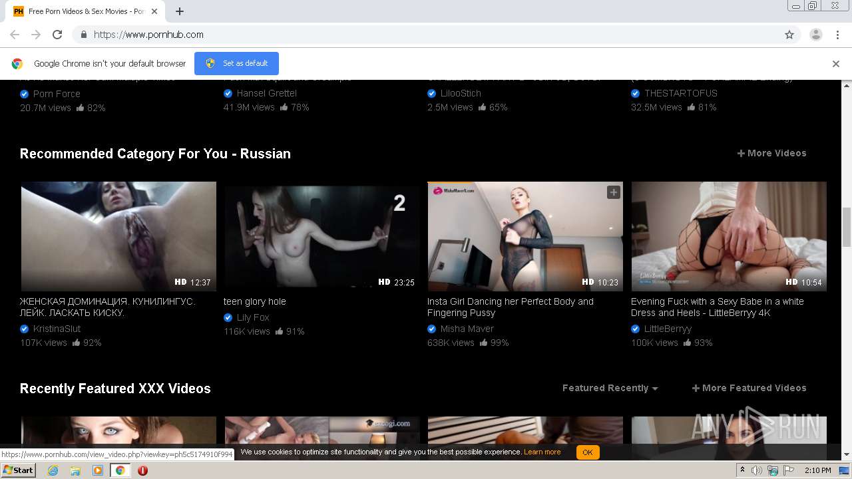Open the video thumbnail lasting 10:23
The width and height of the screenshot is (852, 479).
tap(525, 237)
